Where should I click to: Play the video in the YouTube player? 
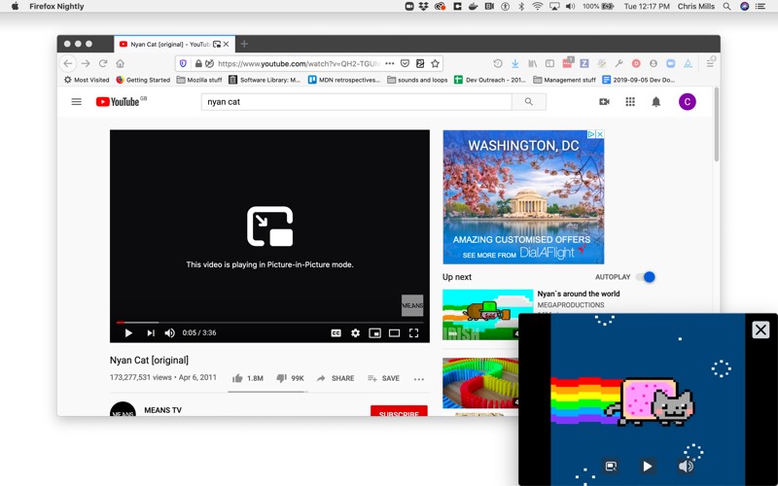pos(128,332)
